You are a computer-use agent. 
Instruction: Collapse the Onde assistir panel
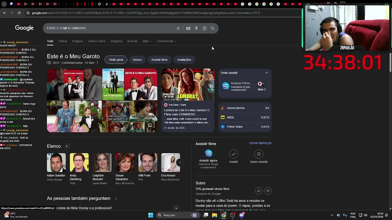pyautogui.click(x=266, y=73)
